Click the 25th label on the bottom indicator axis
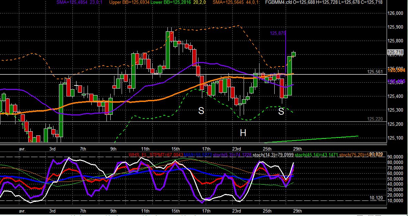Viewport: 408px width, 216px height. coord(267,211)
